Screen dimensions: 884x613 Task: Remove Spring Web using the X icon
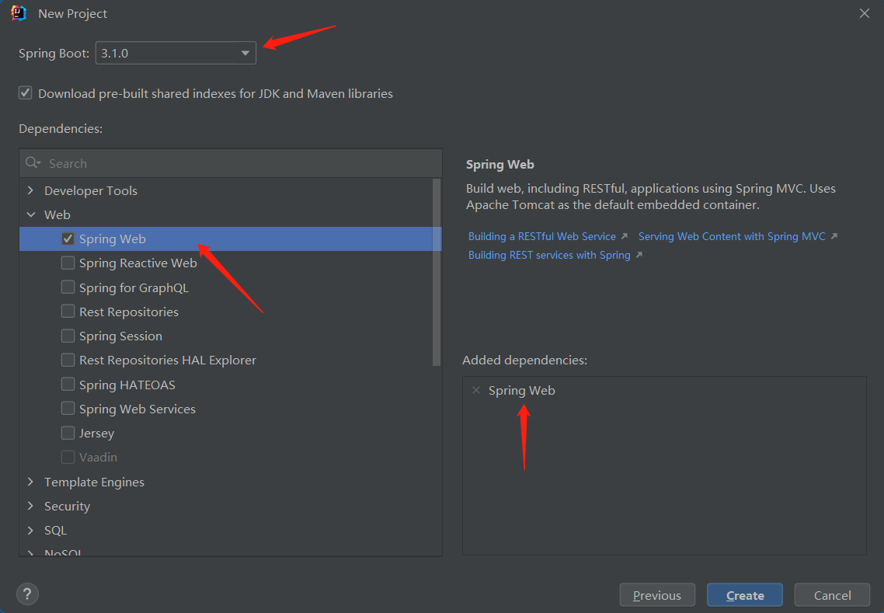pos(476,390)
